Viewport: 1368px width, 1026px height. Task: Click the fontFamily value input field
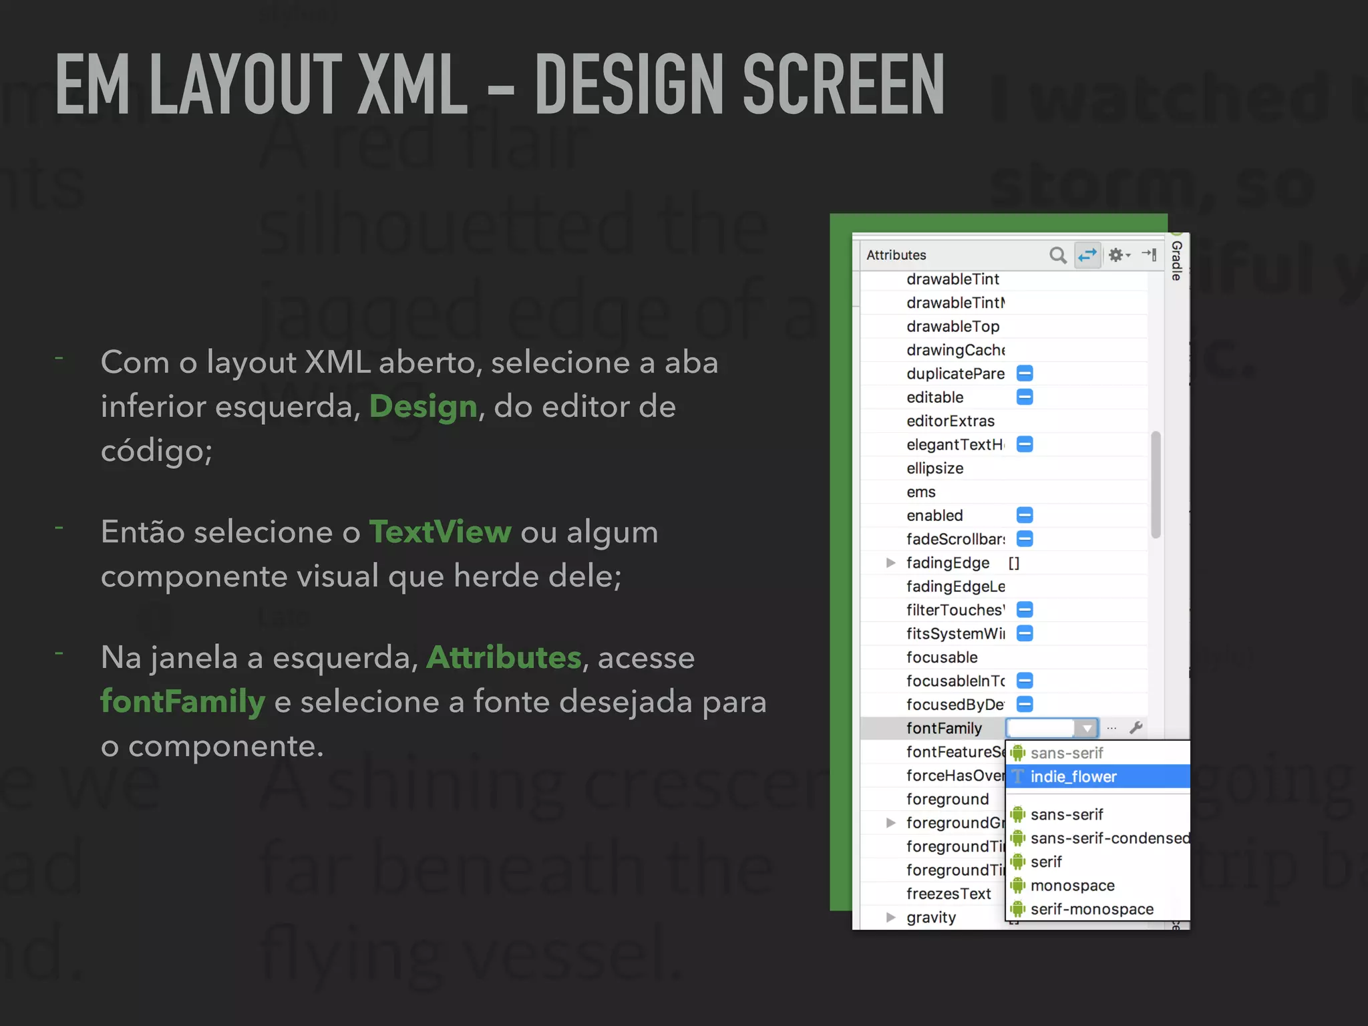point(1041,728)
